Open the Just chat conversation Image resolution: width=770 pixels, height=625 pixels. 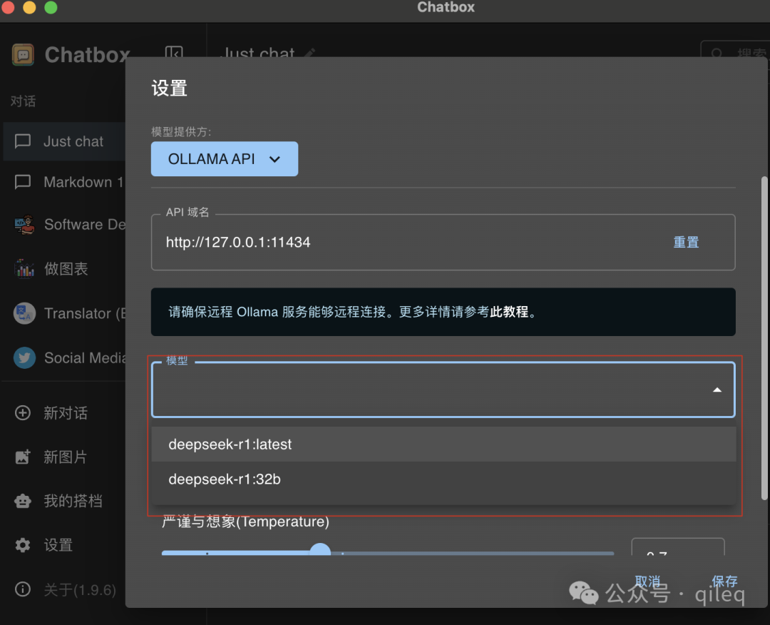tap(65, 141)
